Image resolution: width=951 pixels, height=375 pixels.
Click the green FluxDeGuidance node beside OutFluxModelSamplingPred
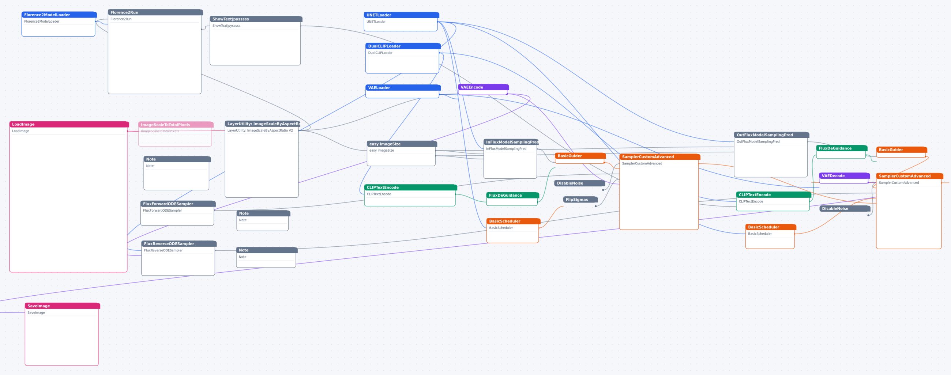coord(841,152)
